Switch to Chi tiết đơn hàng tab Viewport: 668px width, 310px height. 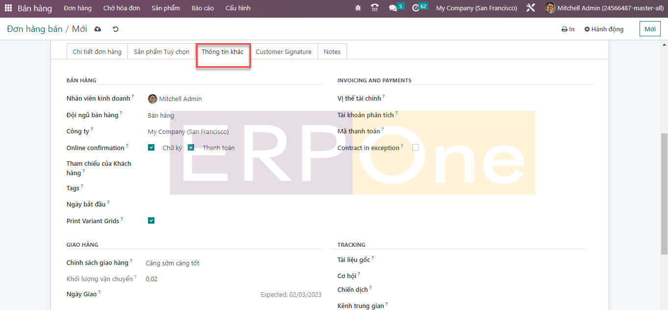click(x=97, y=52)
